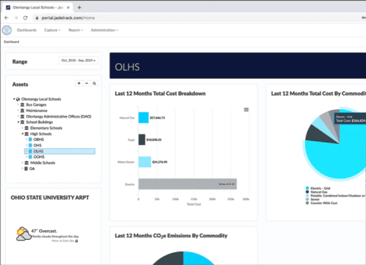The height and width of the screenshot is (265, 366).
Task: Open the date range dropdown Oct 2018 - Sep 2019
Action: [x=78, y=61]
